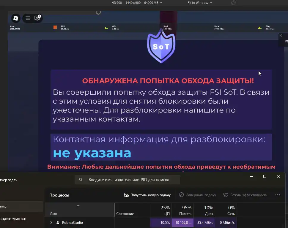Sort by the Диск column header

(x=204, y=210)
